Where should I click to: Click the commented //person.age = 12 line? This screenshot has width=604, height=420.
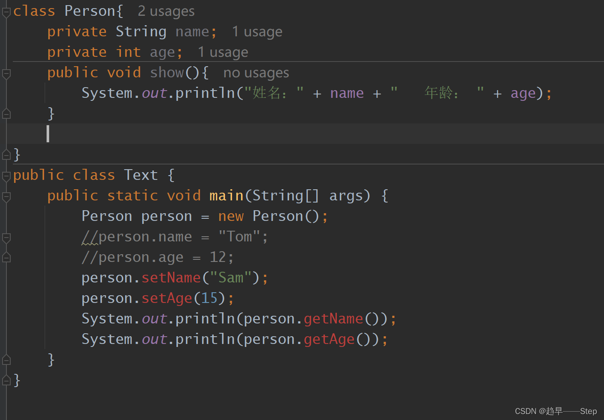tap(158, 257)
